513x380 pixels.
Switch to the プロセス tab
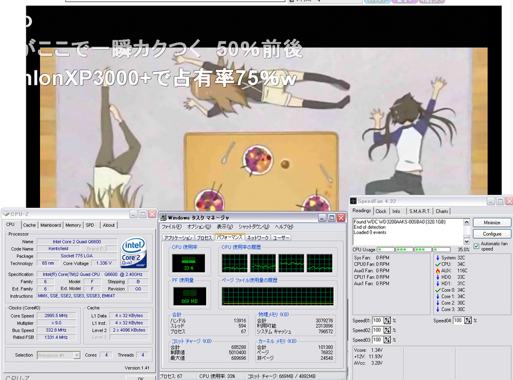coord(205,238)
